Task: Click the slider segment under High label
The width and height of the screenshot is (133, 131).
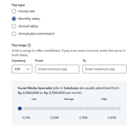Action: pyautogui.click(x=100, y=109)
